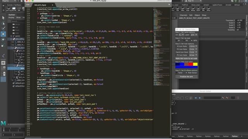Select the Paint Selection brush tool

coord(3,29)
